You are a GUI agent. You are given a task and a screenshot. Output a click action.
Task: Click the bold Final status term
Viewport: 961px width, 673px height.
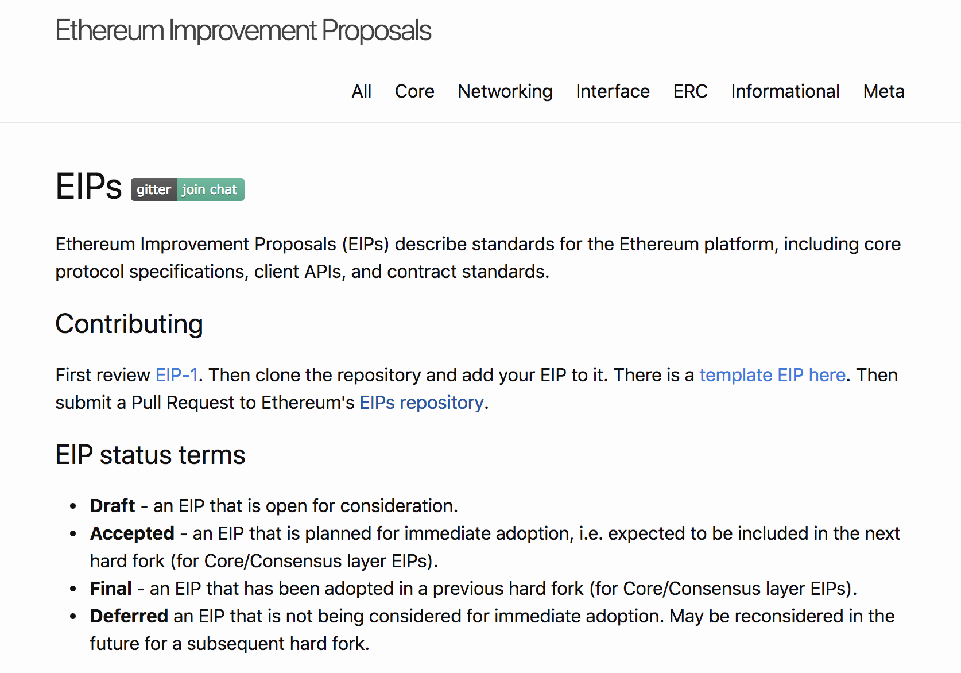[x=111, y=589]
